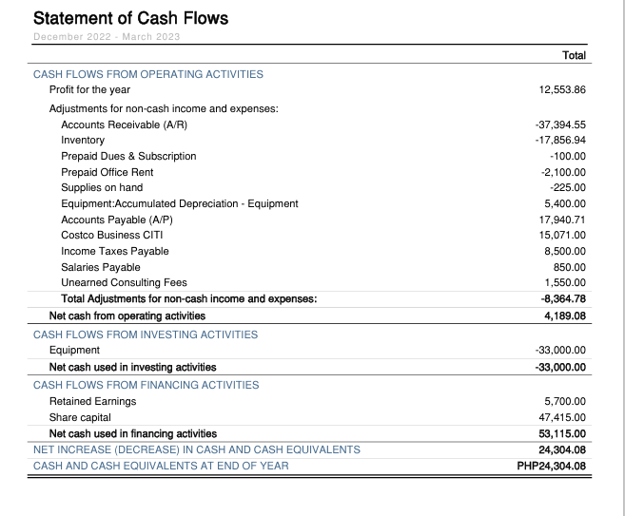Select 'Net cash from operating activities' row
Screen dimensions: 625x516
127,315
